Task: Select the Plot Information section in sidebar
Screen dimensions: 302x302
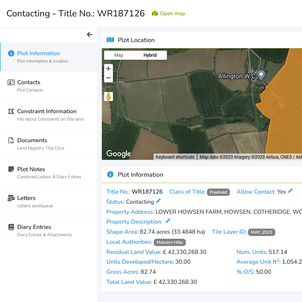Action: (x=39, y=53)
